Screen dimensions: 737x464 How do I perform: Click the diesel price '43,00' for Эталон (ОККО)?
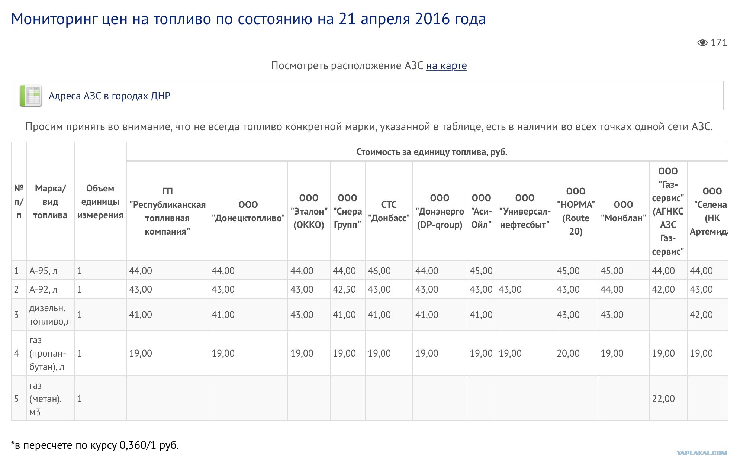pos(302,315)
